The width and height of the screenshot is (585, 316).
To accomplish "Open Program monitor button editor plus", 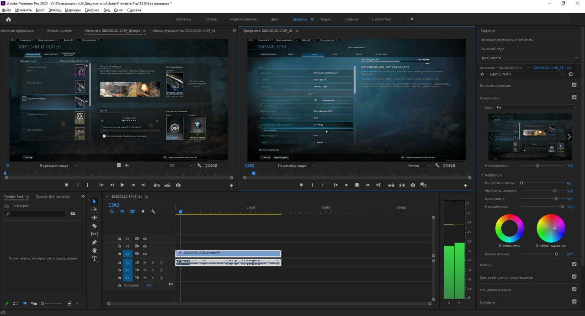I will pos(466,186).
